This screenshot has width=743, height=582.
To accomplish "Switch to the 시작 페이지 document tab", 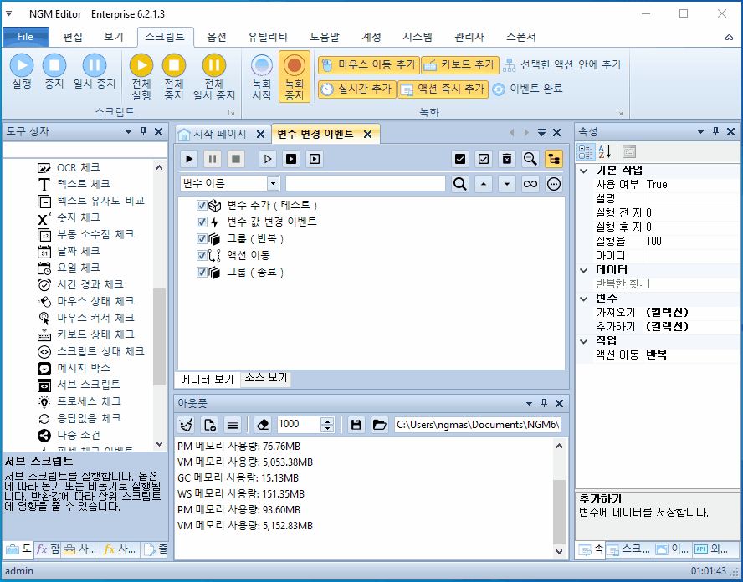I will (x=219, y=134).
